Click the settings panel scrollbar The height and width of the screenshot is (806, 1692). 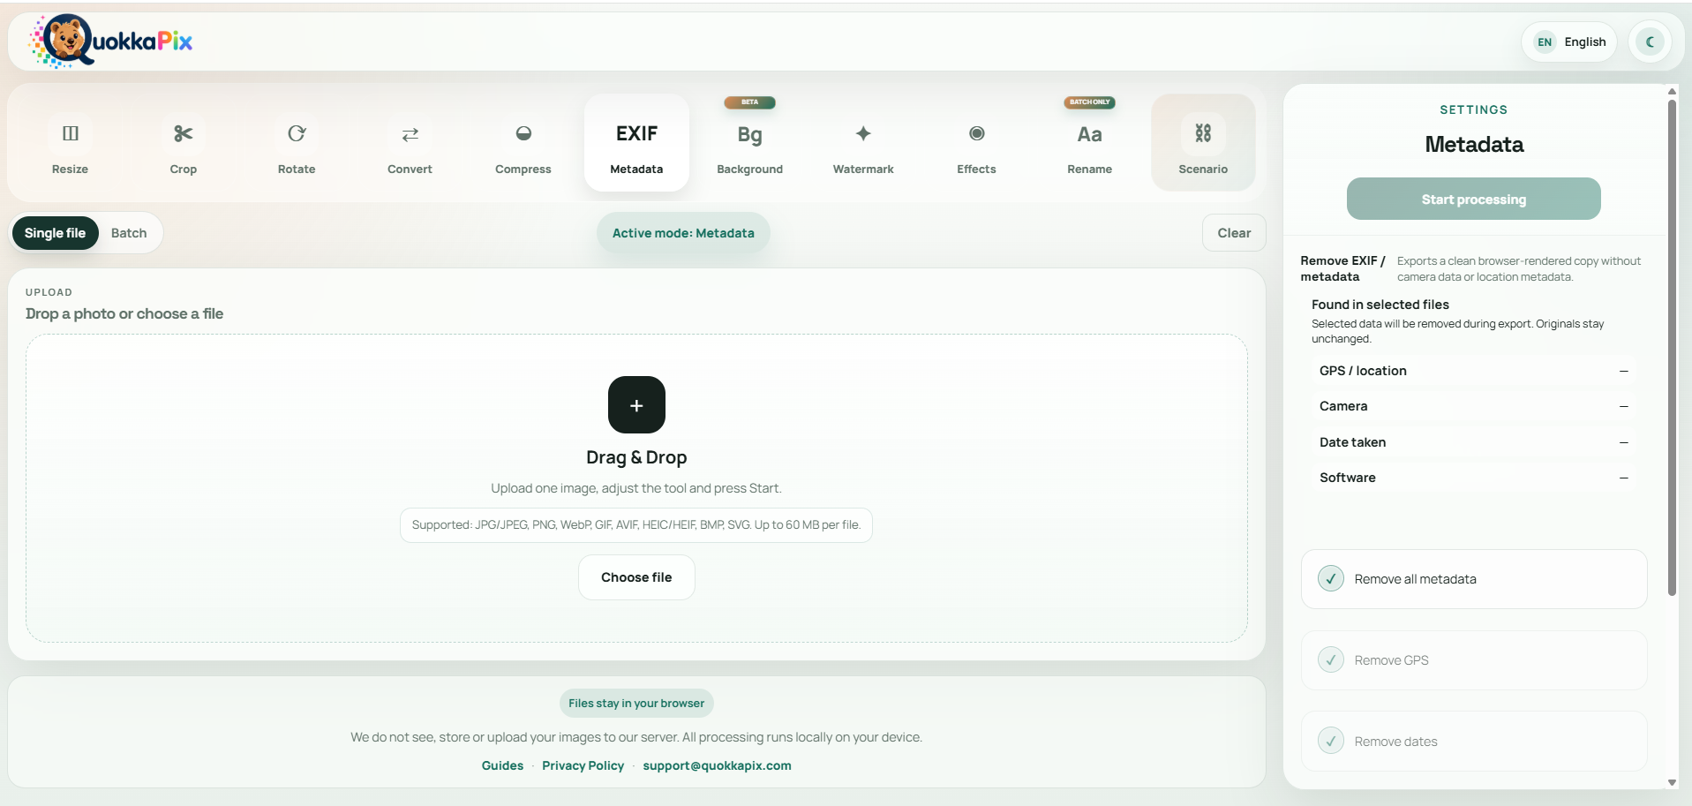[x=1672, y=348]
